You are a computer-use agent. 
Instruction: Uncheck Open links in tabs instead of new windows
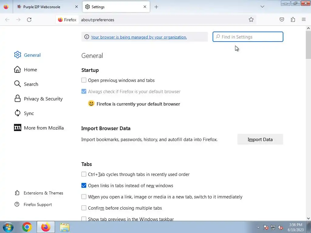[x=84, y=185]
